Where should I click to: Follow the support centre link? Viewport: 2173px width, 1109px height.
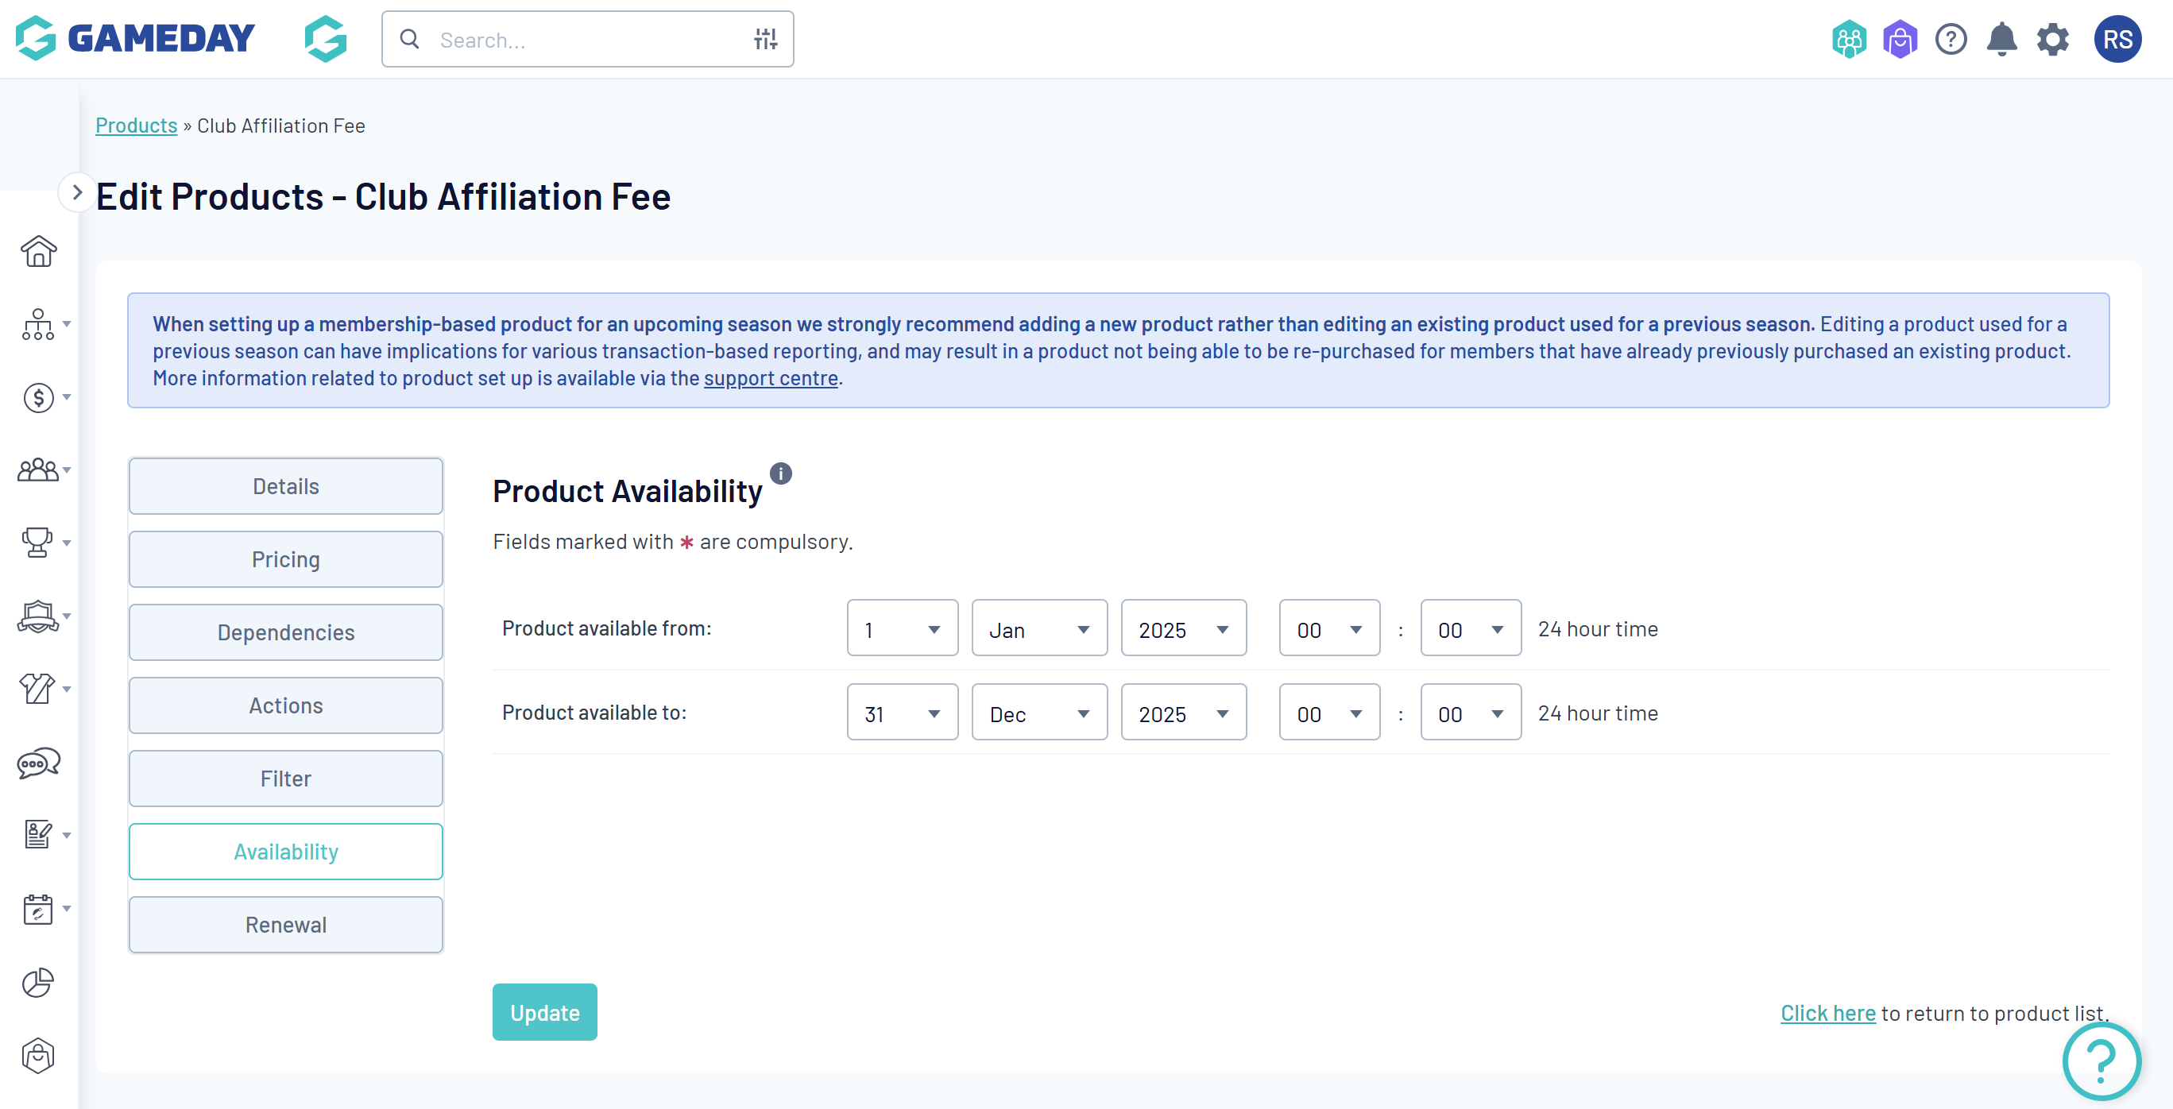(x=770, y=379)
